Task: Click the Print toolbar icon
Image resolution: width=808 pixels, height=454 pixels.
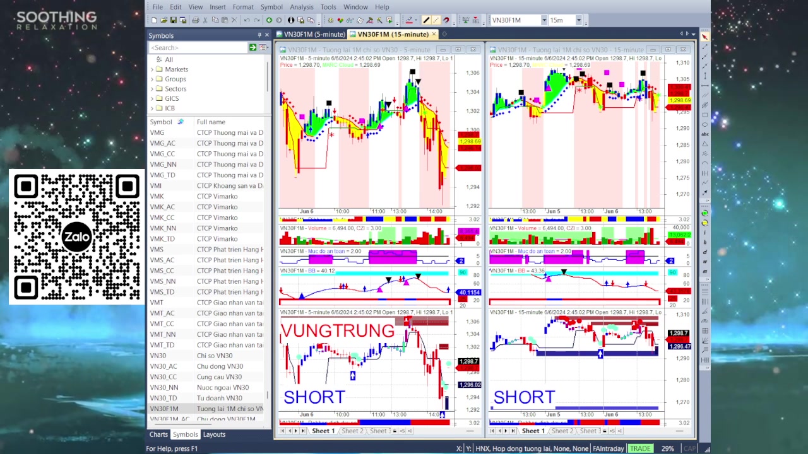Action: coord(196,20)
